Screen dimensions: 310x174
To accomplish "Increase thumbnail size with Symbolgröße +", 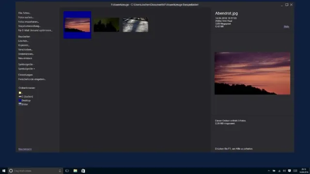I will pyautogui.click(x=27, y=69).
